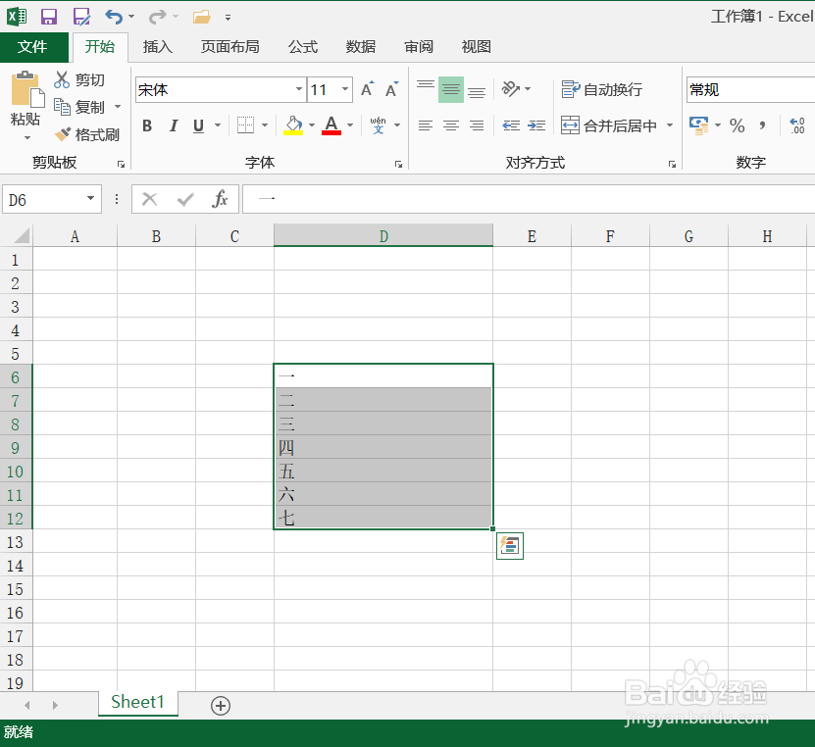The image size is (815, 747).
Task: Switch to the 页面布局 tab
Action: [x=229, y=47]
